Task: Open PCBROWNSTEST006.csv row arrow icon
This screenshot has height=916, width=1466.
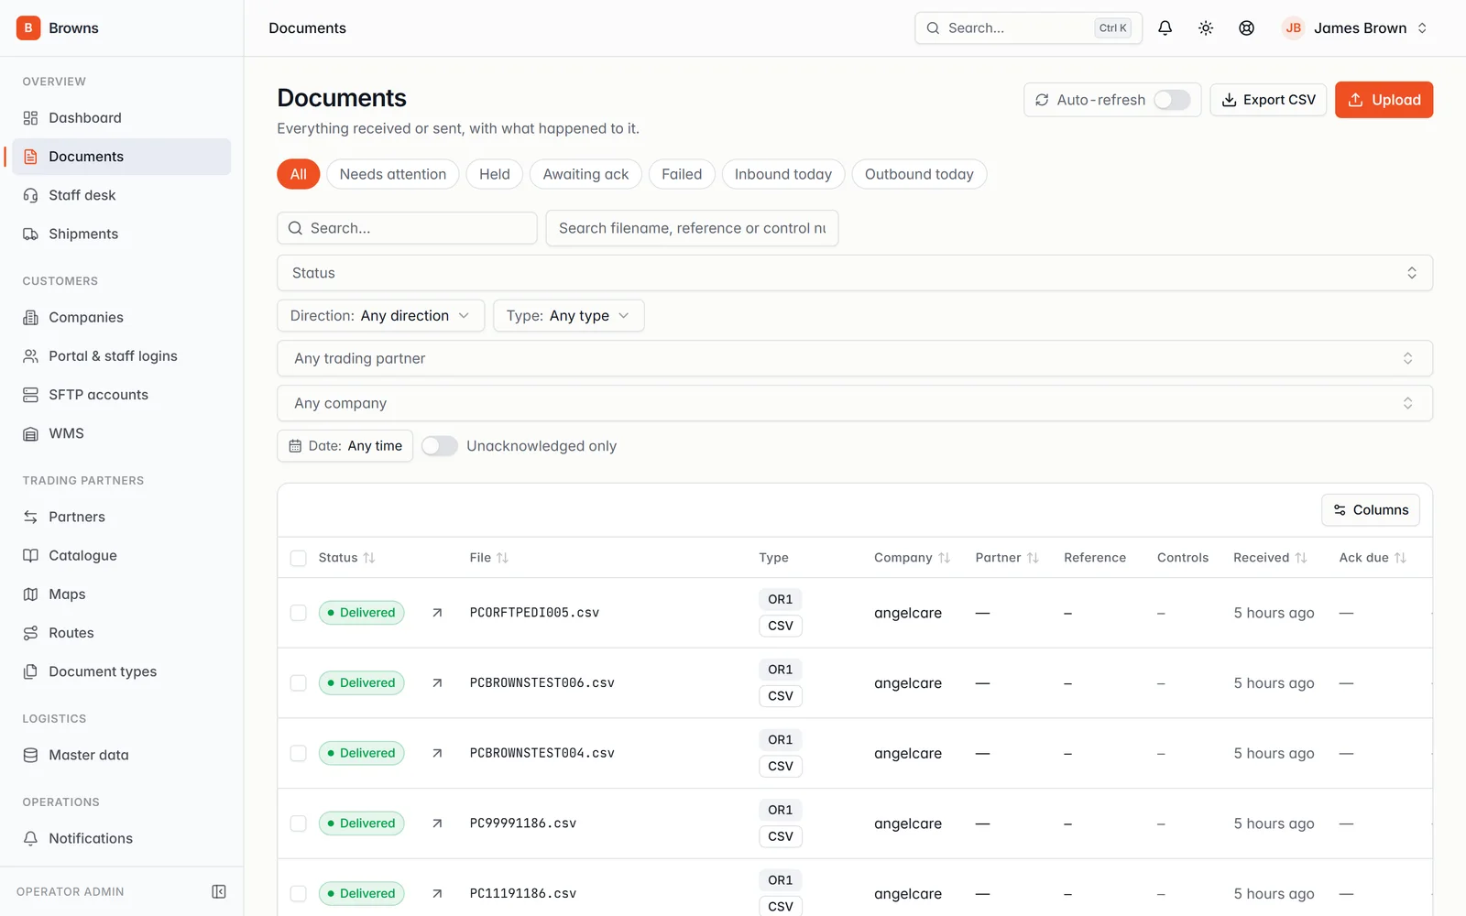Action: click(x=437, y=683)
